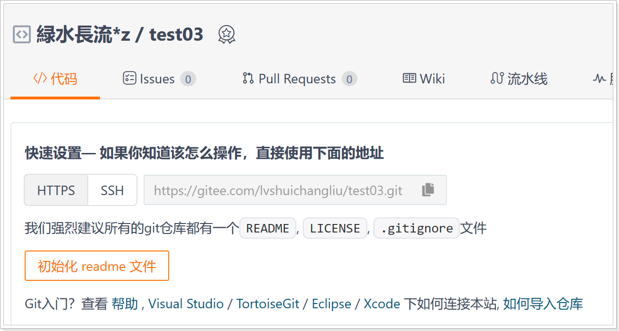Click the Issues list icon
The image size is (619, 331).
coord(129,79)
